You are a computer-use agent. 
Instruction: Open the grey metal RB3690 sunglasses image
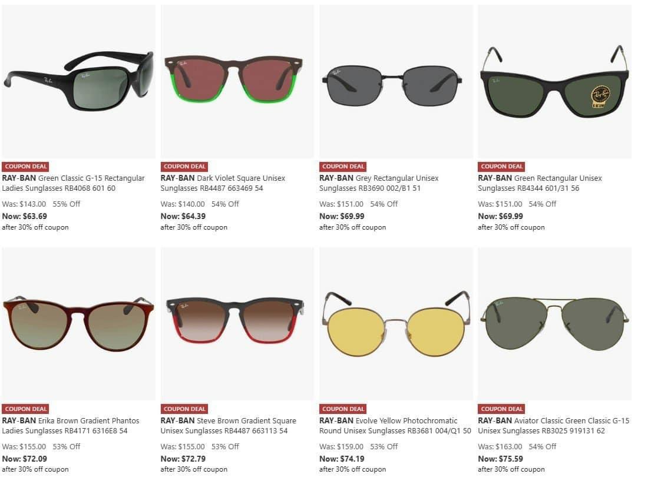(x=396, y=81)
